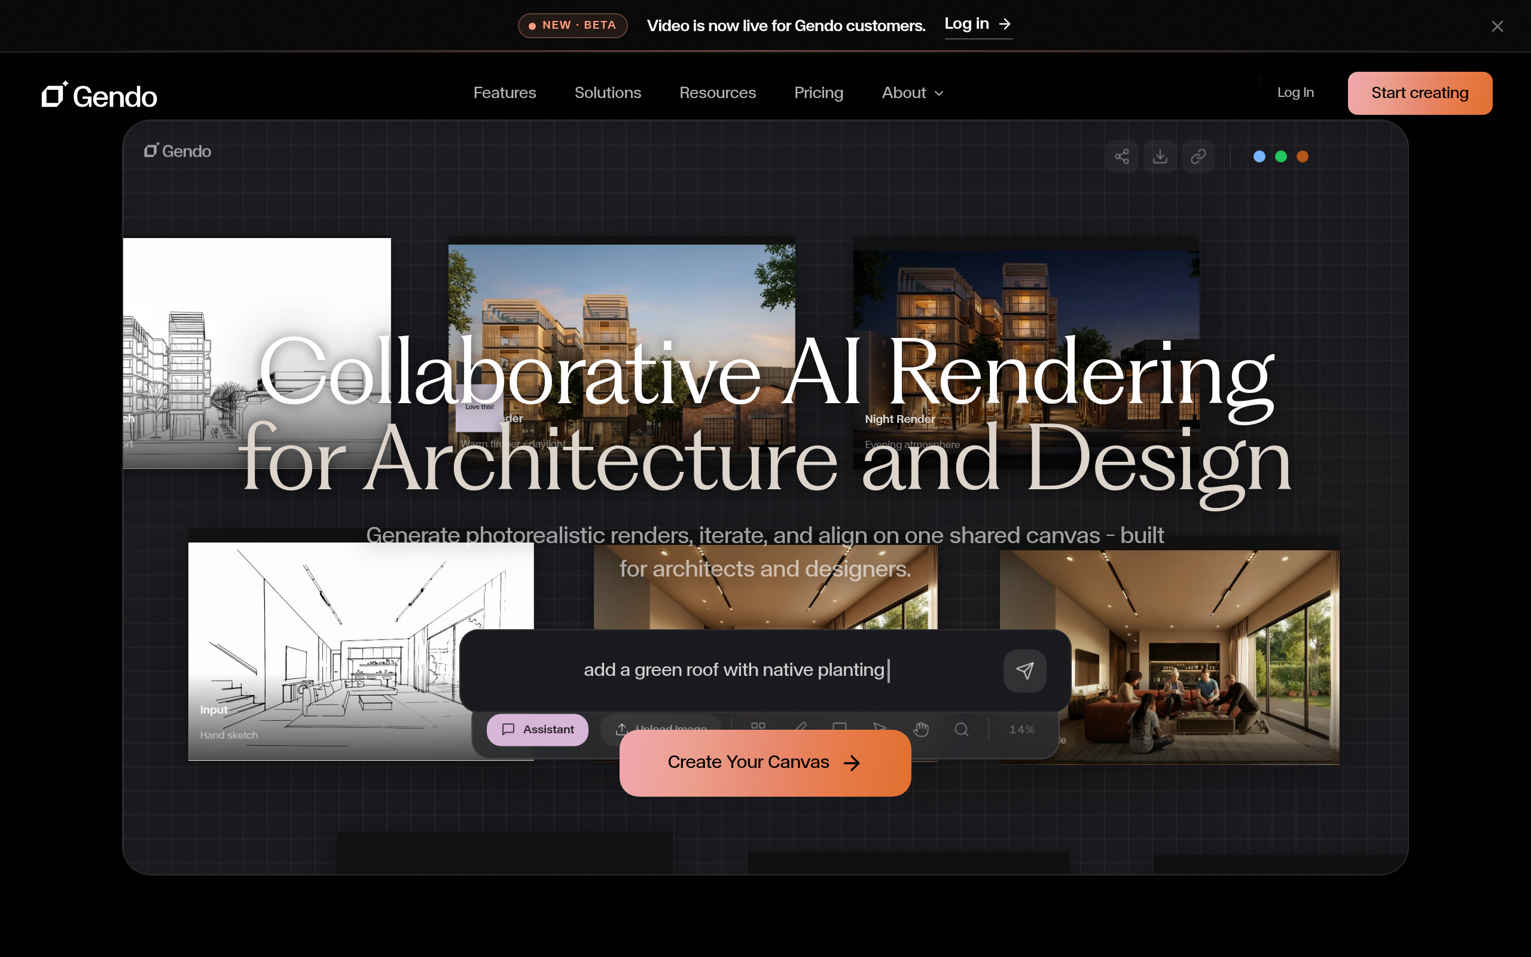Click the download icon in canvas header

pos(1160,156)
